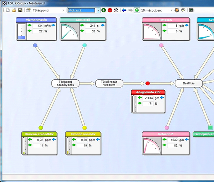This screenshot has width=214, height=182.
Task: Click blue arrow beside Adagolandó klór g/h
Action: click(162, 98)
